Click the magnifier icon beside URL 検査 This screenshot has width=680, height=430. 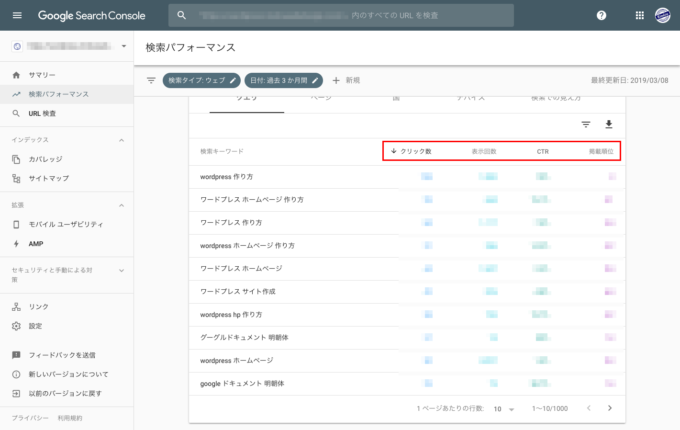click(x=16, y=113)
